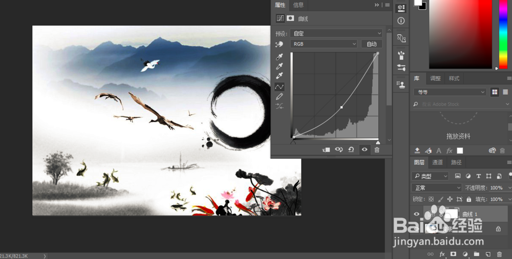Toggle shape layer filter
The width and height of the screenshot is (512, 259).
pos(489,176)
